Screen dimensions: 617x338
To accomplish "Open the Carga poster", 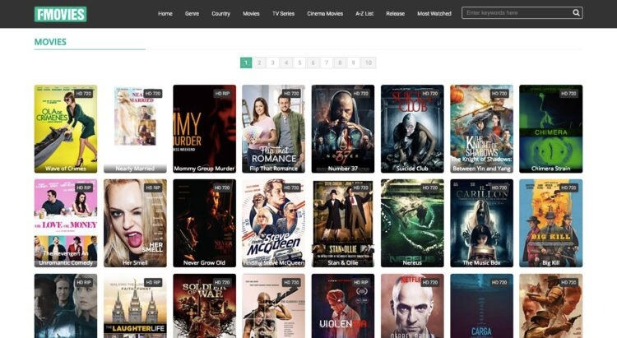I will pos(481,306).
